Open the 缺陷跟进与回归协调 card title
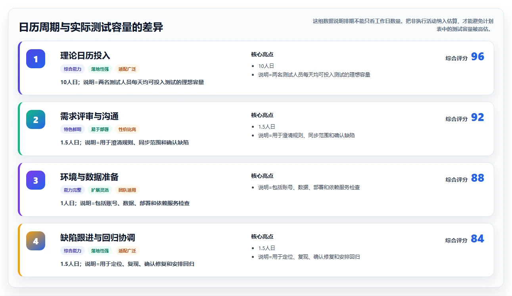 (x=98, y=238)
